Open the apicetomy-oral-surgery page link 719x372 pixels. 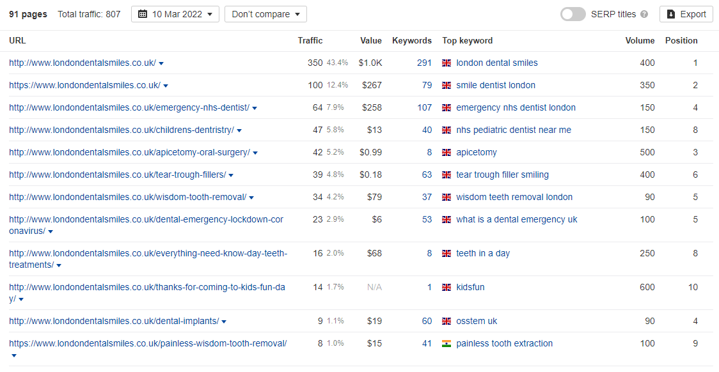(130, 153)
